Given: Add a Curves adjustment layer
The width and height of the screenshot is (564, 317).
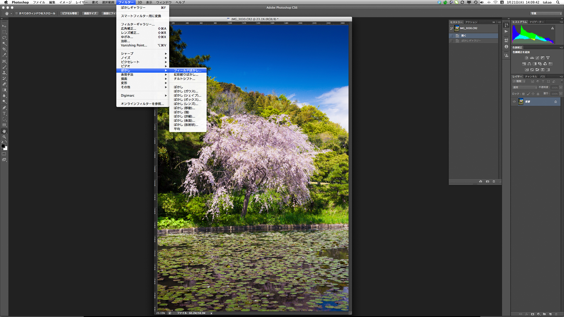Looking at the screenshot, I should click(537, 58).
